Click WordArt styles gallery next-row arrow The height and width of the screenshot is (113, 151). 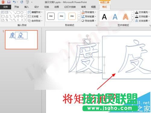click(133, 16)
